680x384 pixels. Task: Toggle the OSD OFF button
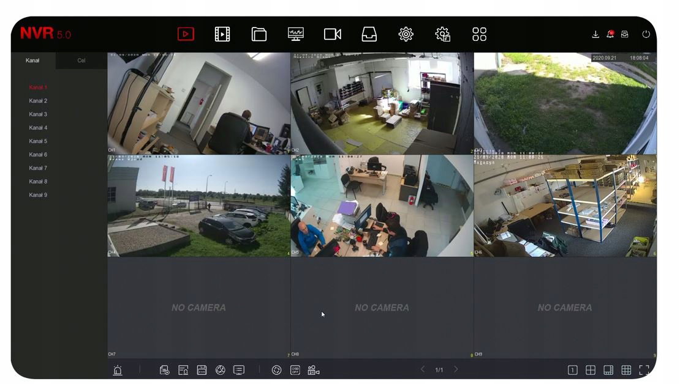pyautogui.click(x=295, y=370)
